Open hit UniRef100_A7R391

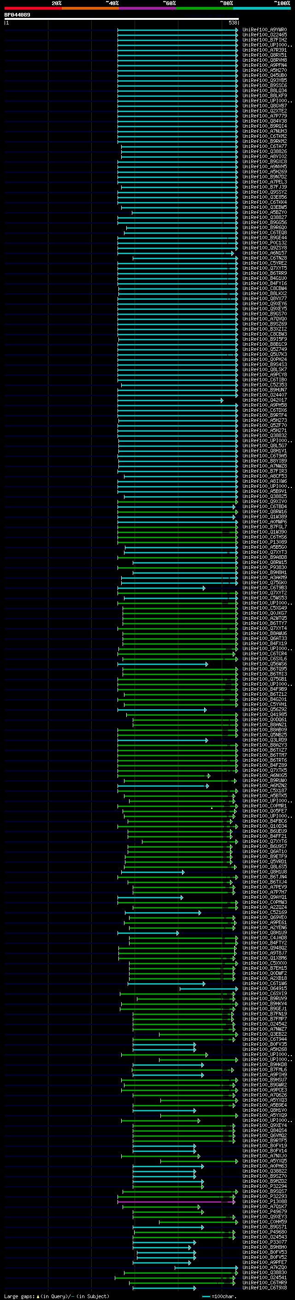[265, 50]
